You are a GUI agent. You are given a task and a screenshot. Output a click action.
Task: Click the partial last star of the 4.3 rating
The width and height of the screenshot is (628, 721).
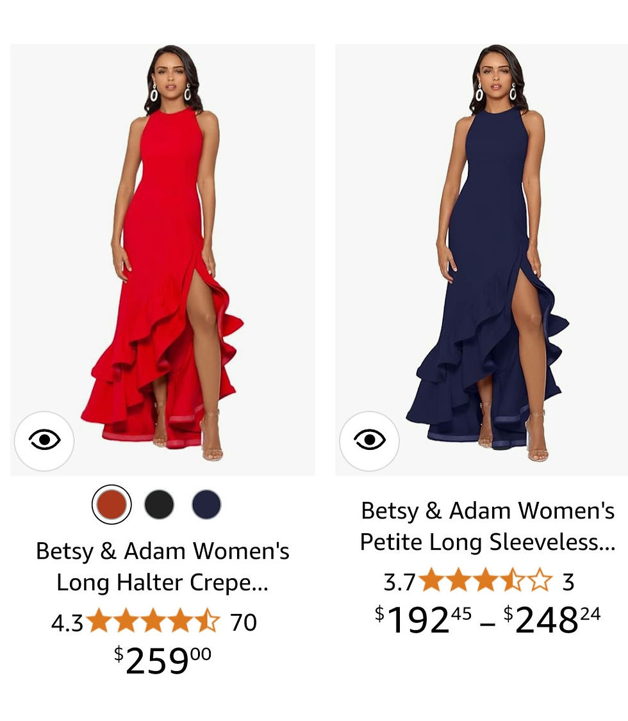208,622
